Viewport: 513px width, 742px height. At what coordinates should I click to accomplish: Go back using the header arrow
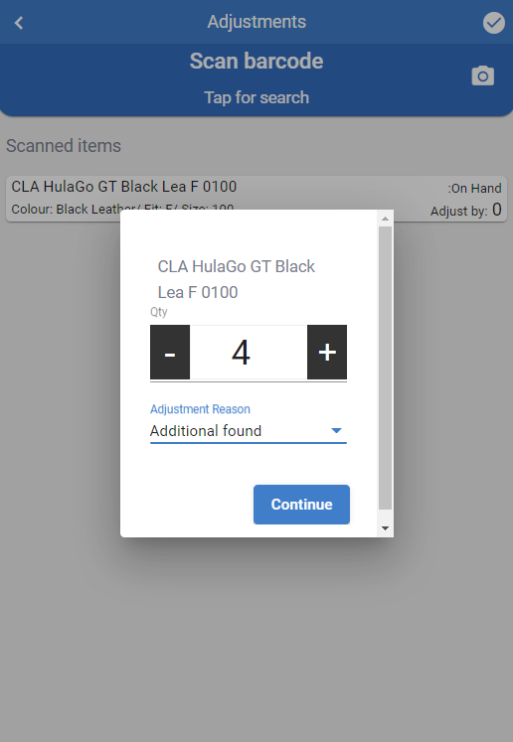click(19, 22)
